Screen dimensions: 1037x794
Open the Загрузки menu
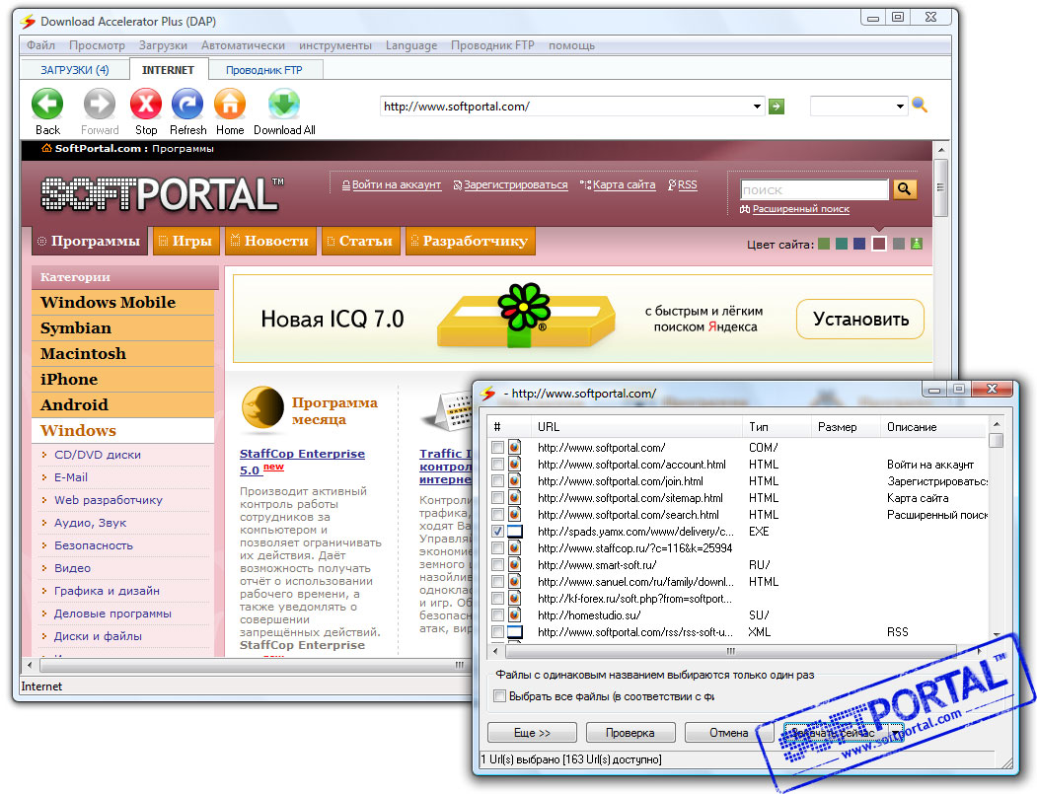tap(163, 45)
